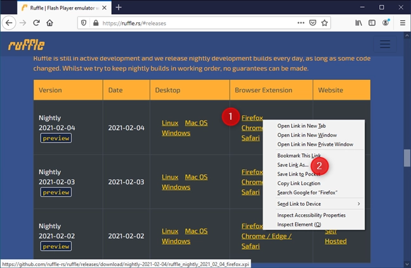
Task: Click preview badge for Nightly 2021-02-03
Action: pyautogui.click(x=56, y=192)
